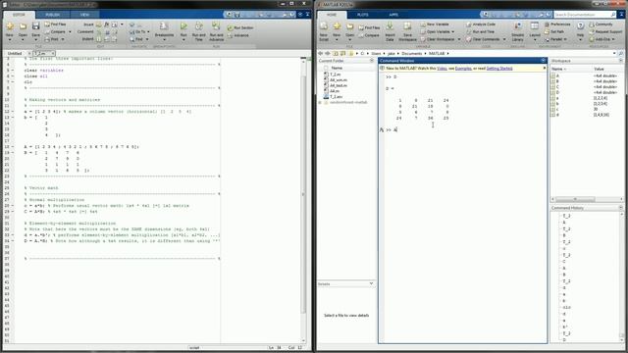Viewport: 628px width, 353px height.
Task: Click Find Files in the Editor toolstrip
Action: [55, 25]
